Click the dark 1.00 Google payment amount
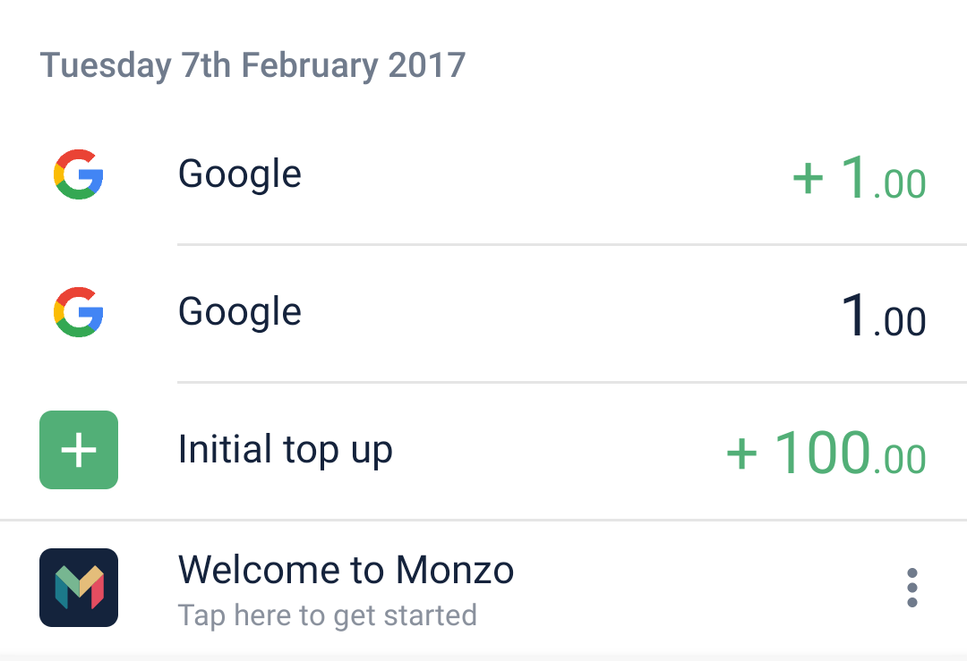The width and height of the screenshot is (967, 661). [884, 317]
